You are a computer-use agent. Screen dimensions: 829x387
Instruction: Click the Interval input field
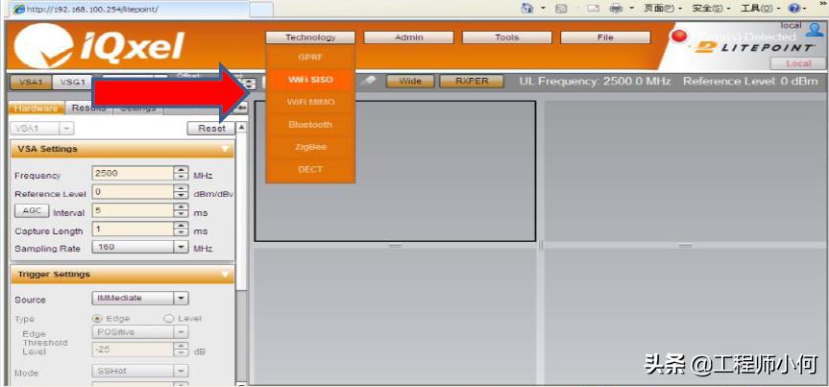[x=133, y=210]
